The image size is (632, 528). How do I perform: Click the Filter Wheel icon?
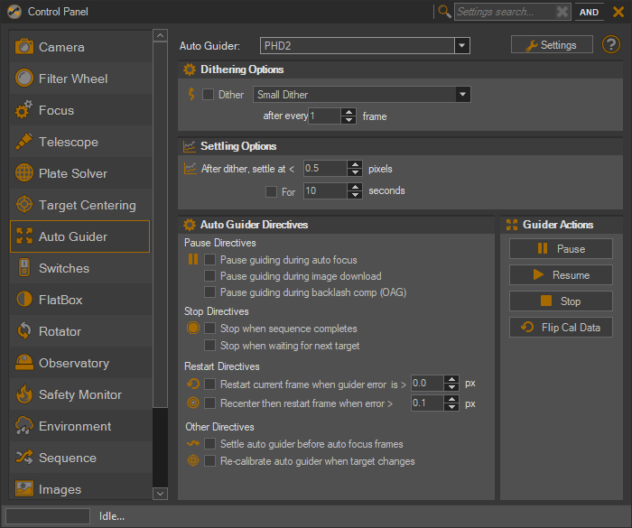[x=24, y=79]
